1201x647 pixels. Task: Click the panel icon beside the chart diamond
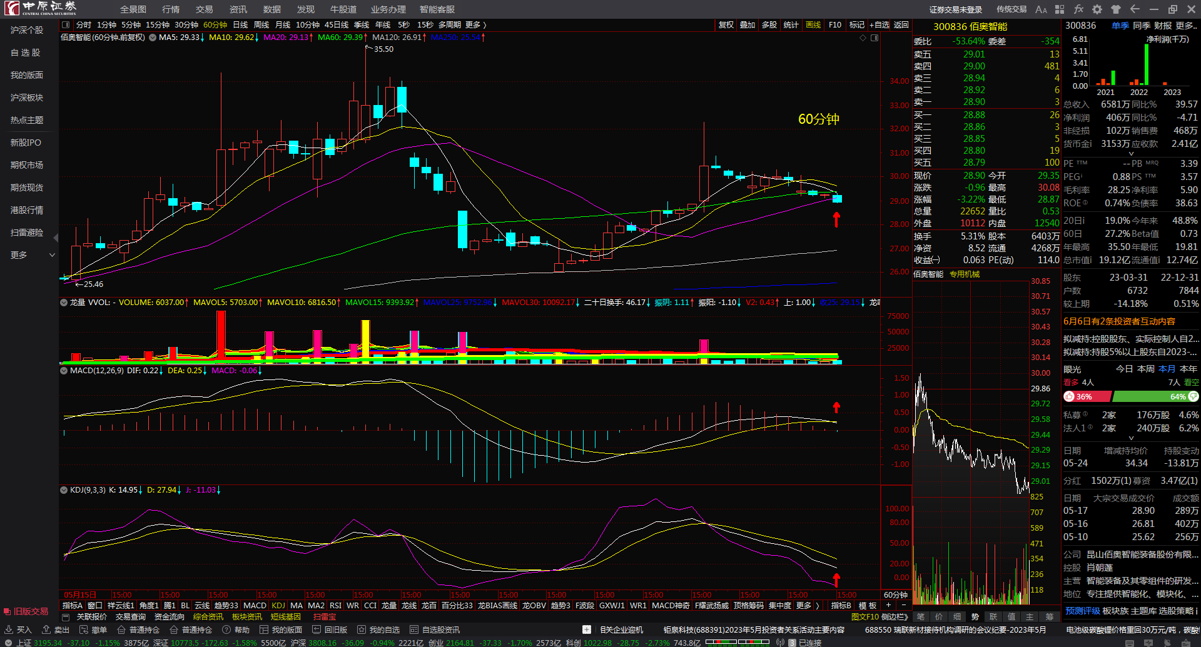[874, 38]
